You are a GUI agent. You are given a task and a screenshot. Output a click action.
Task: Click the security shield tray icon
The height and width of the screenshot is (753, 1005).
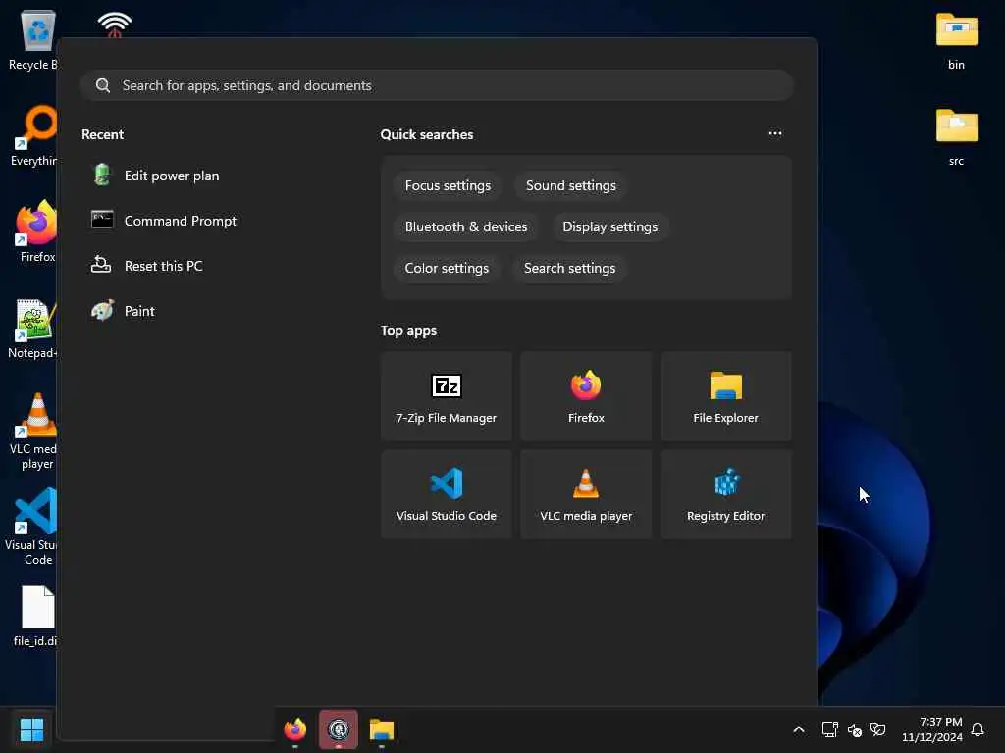point(877,729)
